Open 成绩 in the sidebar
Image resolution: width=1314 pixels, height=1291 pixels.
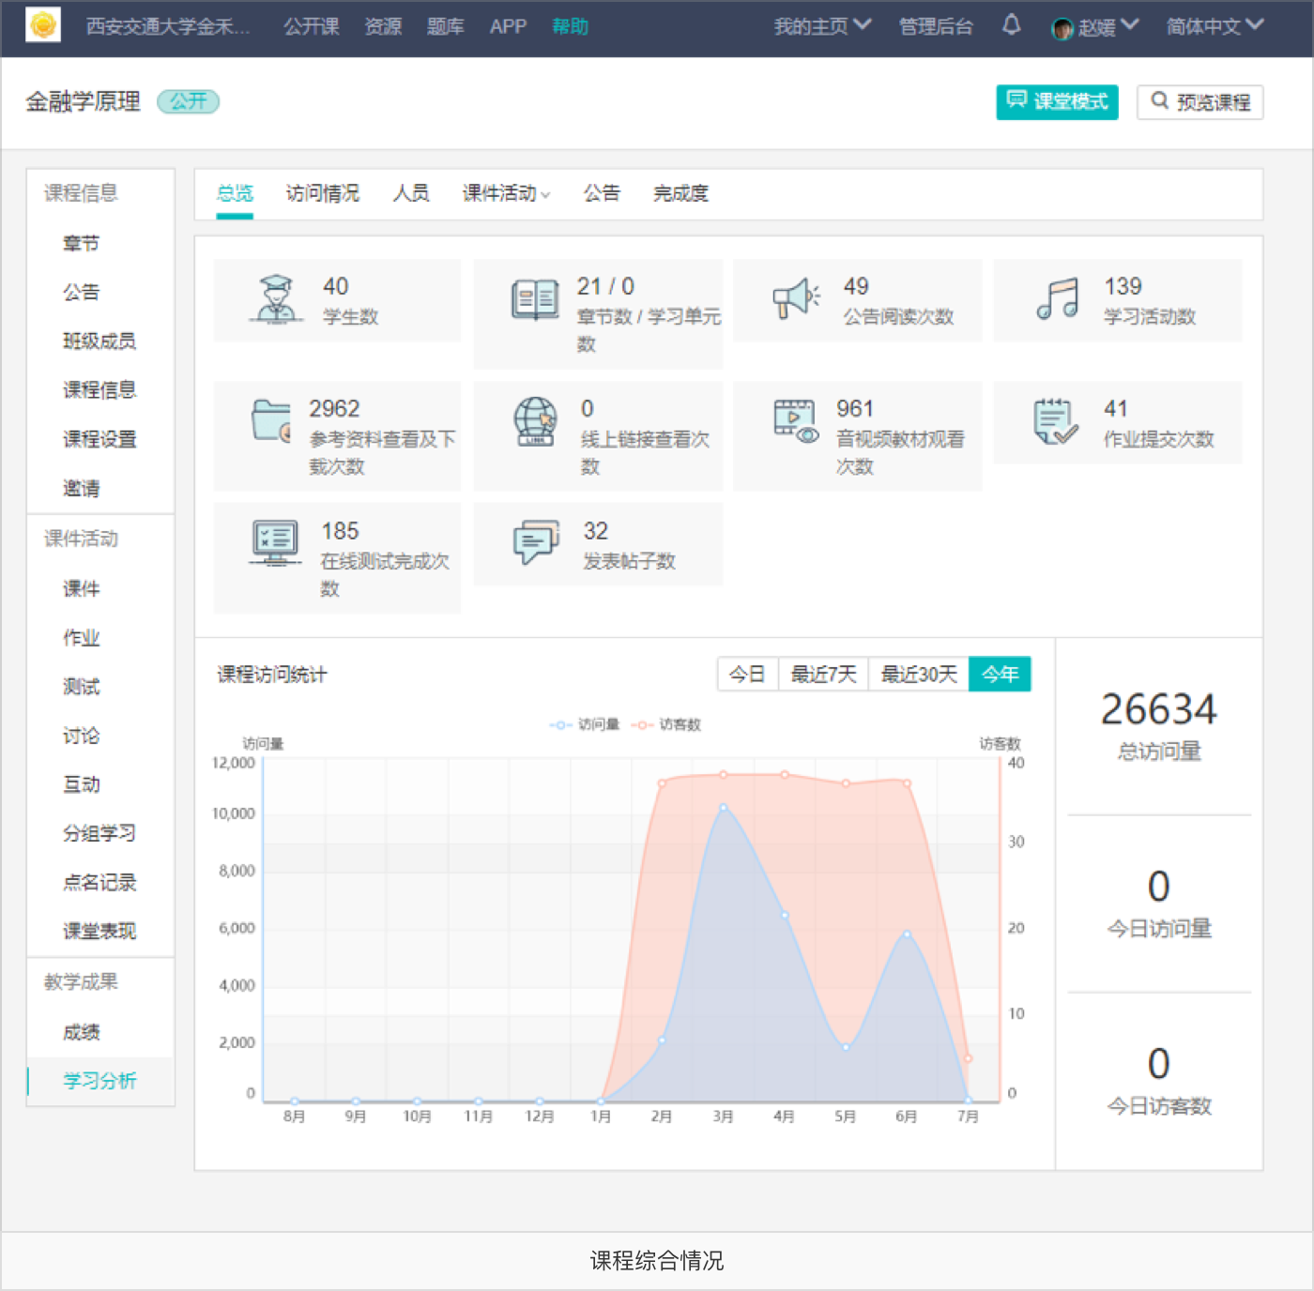click(x=82, y=1032)
